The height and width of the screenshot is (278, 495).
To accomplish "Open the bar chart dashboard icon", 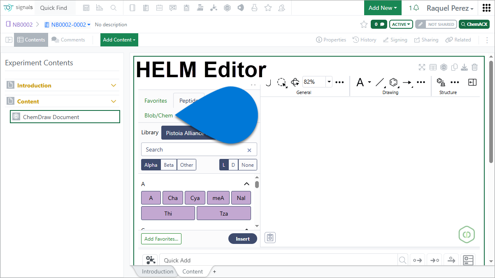I will click(x=100, y=8).
